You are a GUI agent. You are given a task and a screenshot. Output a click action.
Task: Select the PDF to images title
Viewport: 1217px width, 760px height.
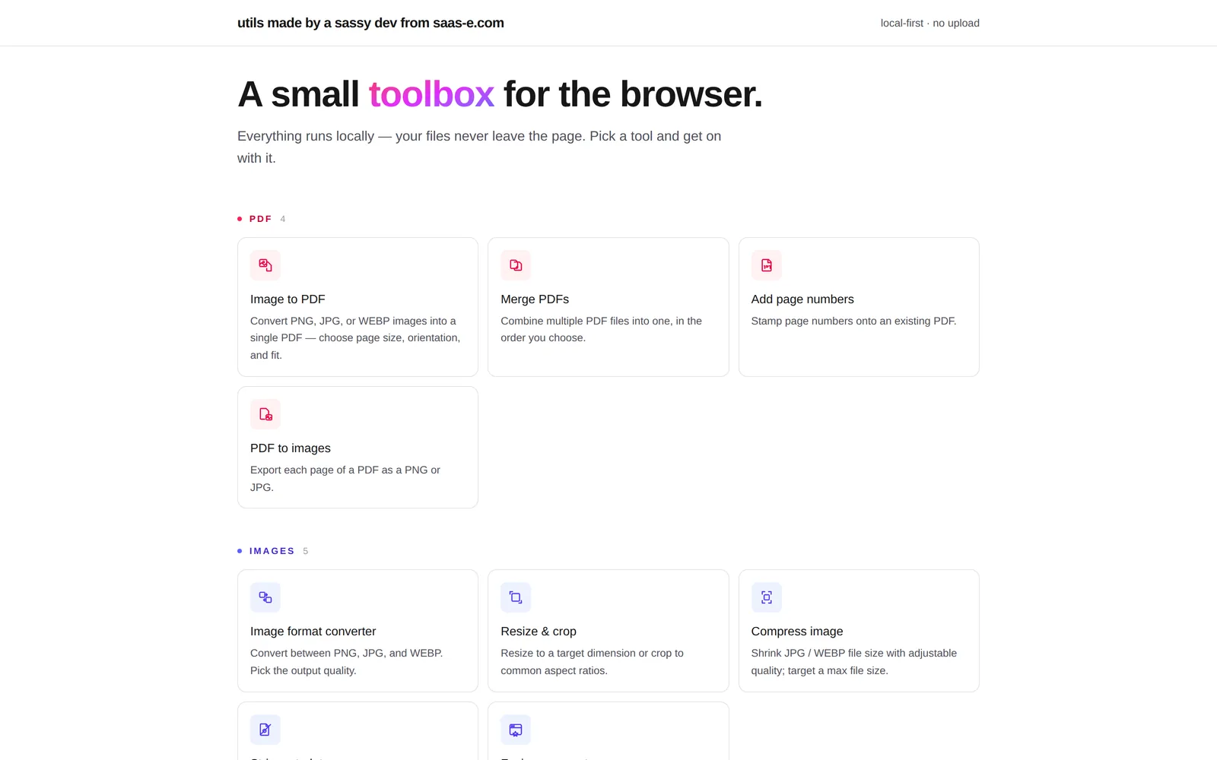(x=291, y=448)
